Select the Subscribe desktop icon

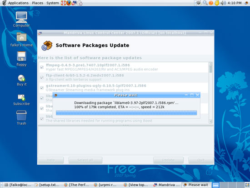point(21,100)
